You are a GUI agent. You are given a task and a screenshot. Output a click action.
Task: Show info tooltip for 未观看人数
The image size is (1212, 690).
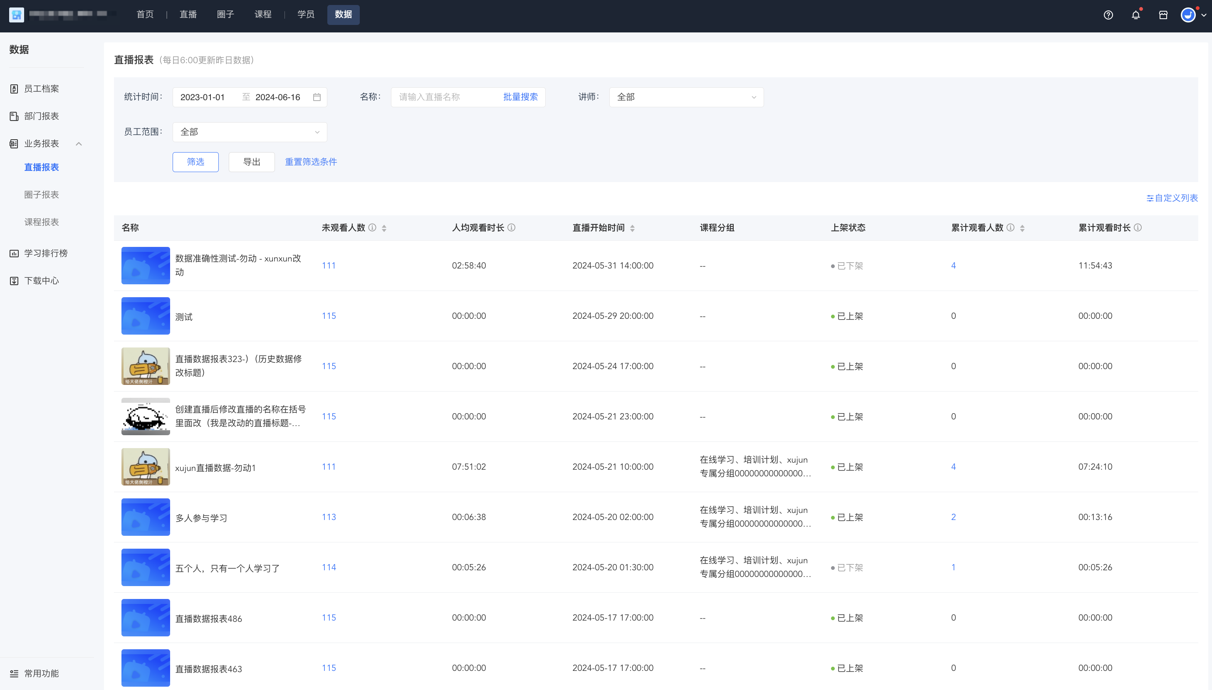[x=373, y=228]
